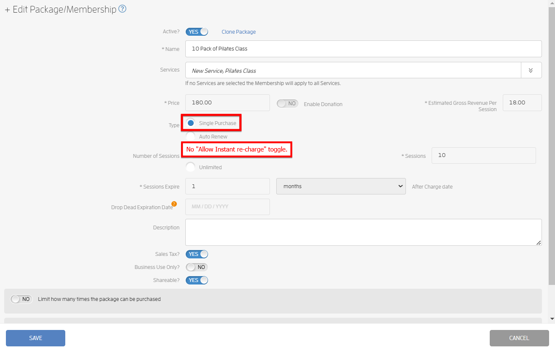Click into the Description text area
This screenshot has height=351, width=555.
[x=363, y=232]
